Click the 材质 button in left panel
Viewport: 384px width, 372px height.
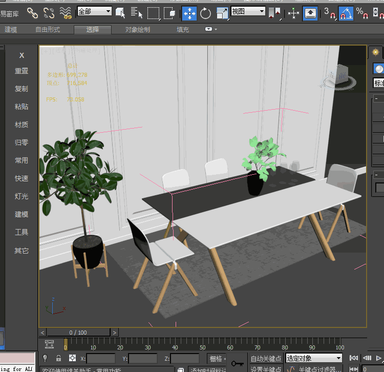(22, 125)
